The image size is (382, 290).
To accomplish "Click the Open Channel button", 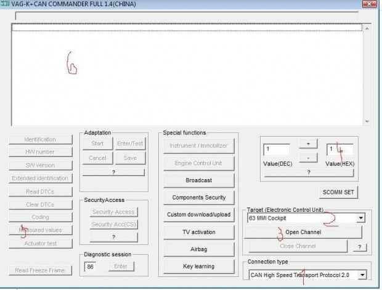I will 303,232.
